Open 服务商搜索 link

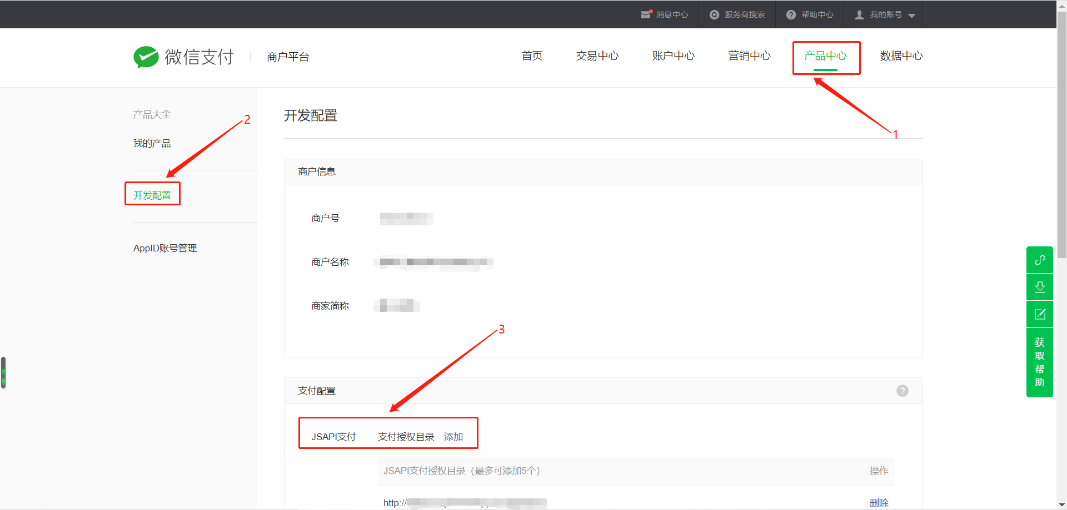click(745, 15)
